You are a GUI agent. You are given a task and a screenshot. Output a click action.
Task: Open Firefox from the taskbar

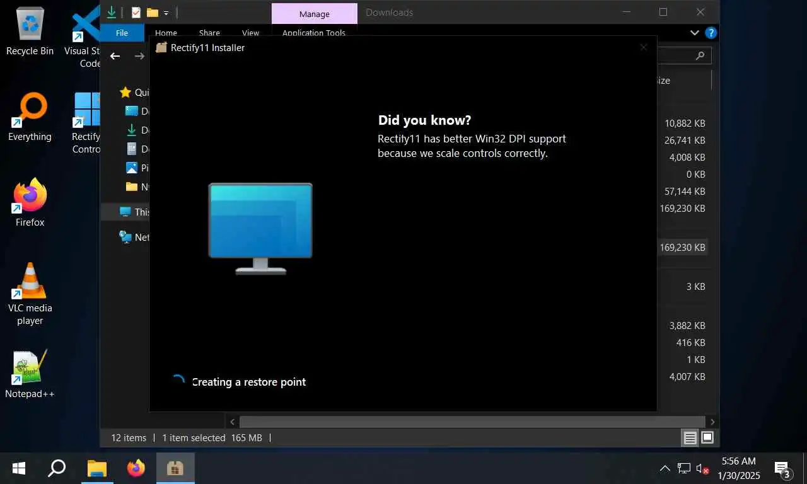tap(136, 468)
